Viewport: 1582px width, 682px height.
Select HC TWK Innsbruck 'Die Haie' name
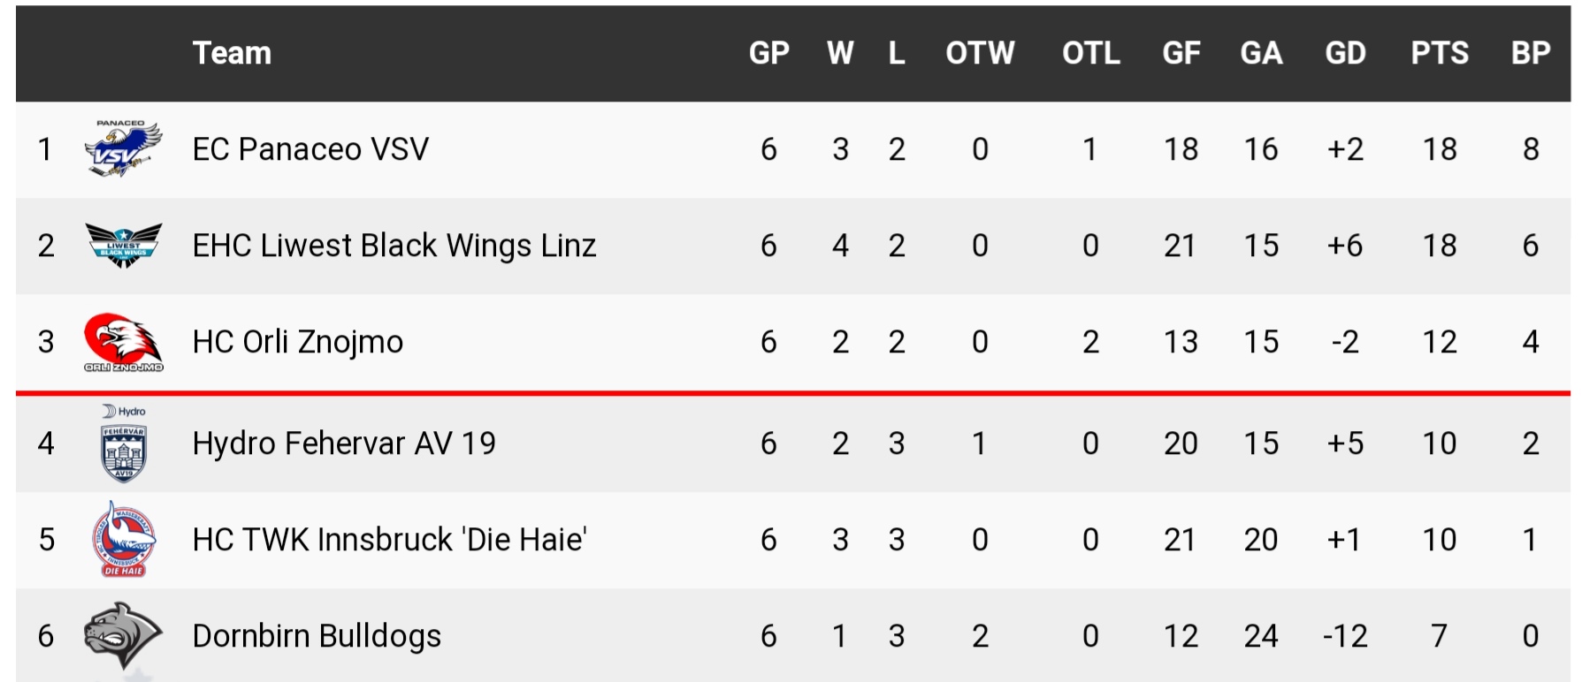tap(390, 539)
